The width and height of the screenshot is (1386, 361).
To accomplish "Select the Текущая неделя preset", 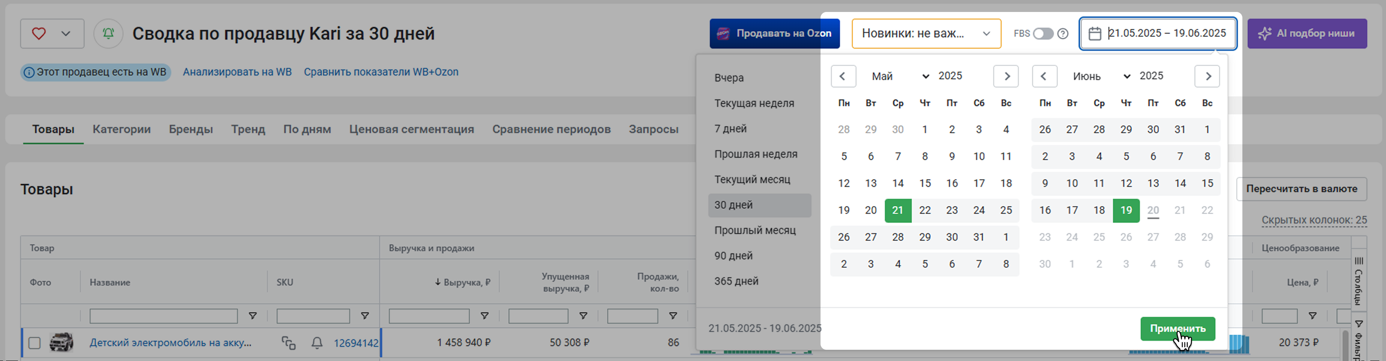I will (760, 103).
